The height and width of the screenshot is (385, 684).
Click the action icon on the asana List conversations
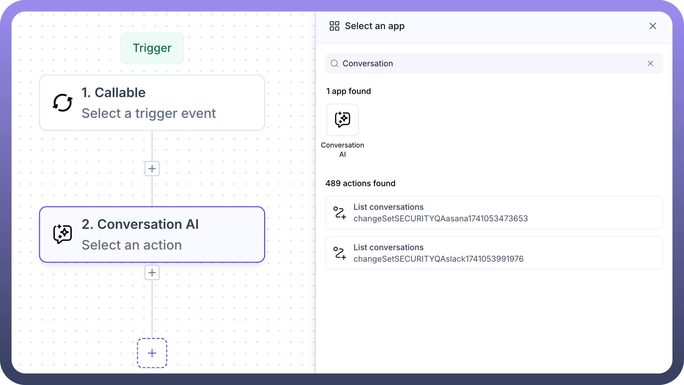pos(339,213)
